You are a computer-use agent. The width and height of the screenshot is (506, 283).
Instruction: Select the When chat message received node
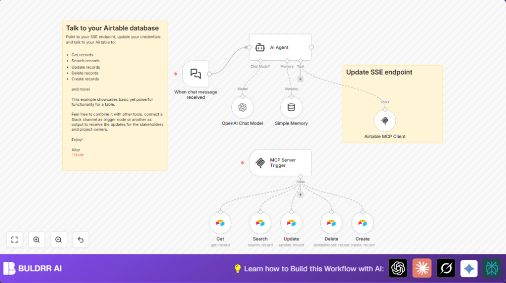(x=196, y=74)
